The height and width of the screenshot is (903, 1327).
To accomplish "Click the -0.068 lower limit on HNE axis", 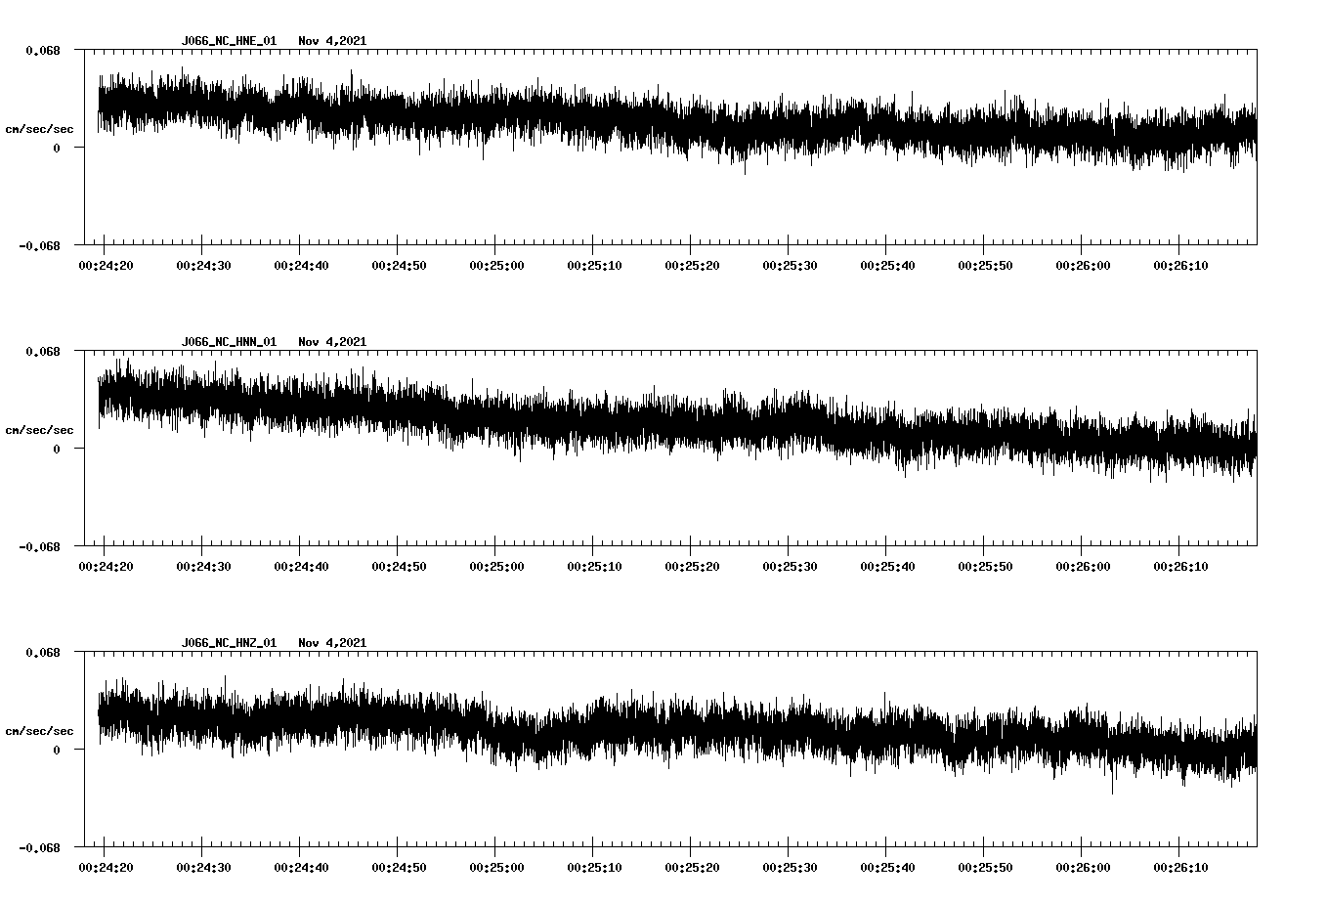I will [x=39, y=246].
